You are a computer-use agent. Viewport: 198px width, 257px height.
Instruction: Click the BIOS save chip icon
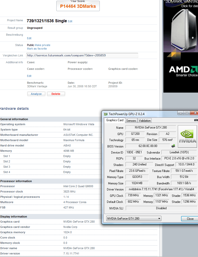point(173,146)
